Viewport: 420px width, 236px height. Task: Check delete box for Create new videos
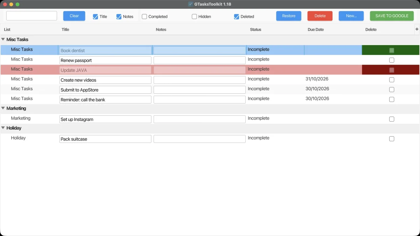(392, 80)
